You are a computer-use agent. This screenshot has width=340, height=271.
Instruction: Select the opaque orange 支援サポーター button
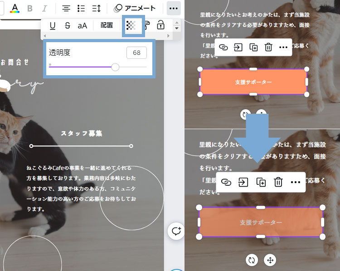click(253, 82)
